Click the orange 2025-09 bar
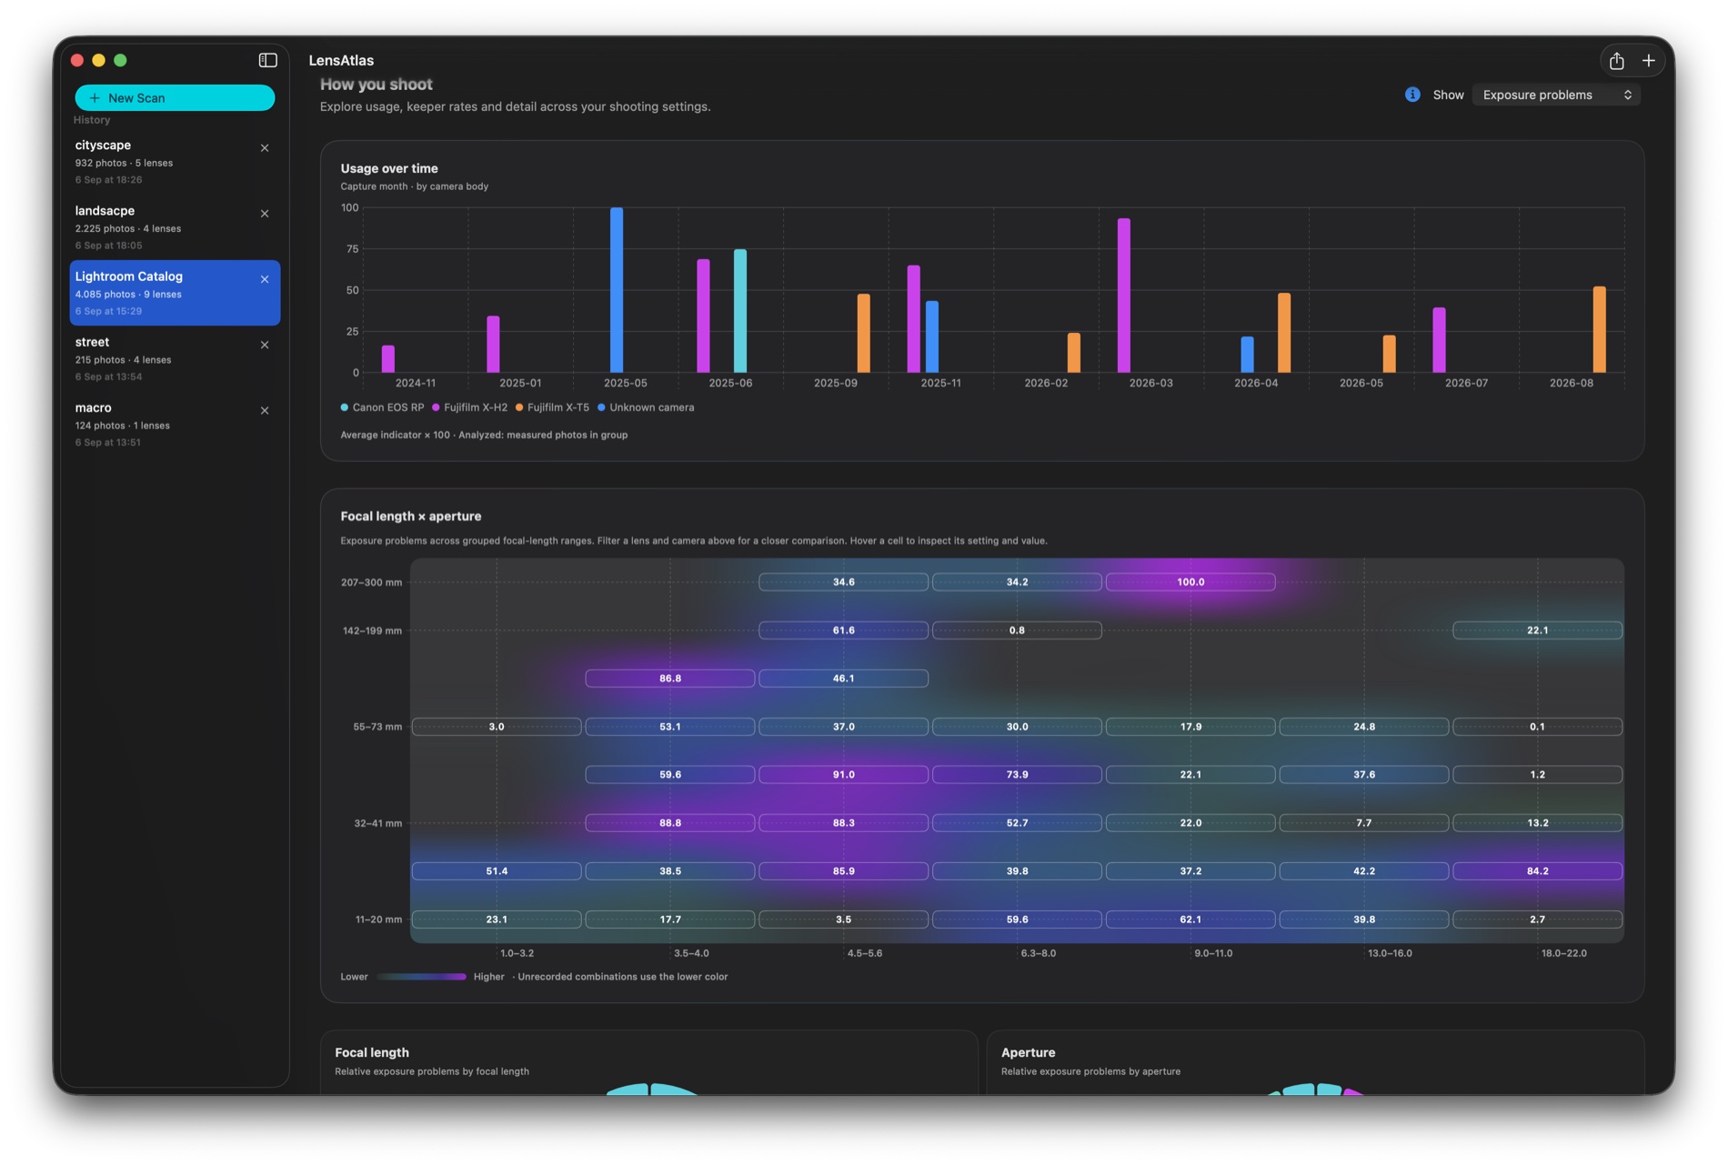Viewport: 1728px width, 1165px height. 863,333
